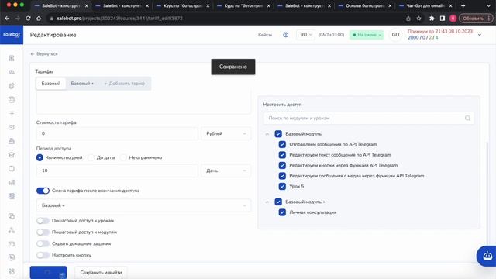The height and width of the screenshot is (279, 496).
Task: Switch to the Базовый tariff tab
Action: click(51, 84)
